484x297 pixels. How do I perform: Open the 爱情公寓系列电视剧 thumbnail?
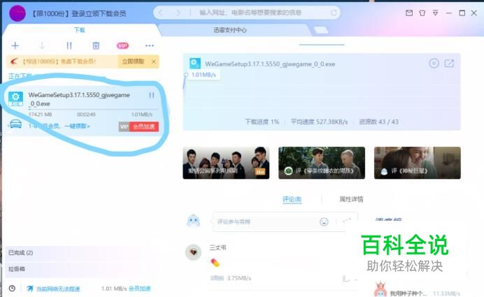226,163
